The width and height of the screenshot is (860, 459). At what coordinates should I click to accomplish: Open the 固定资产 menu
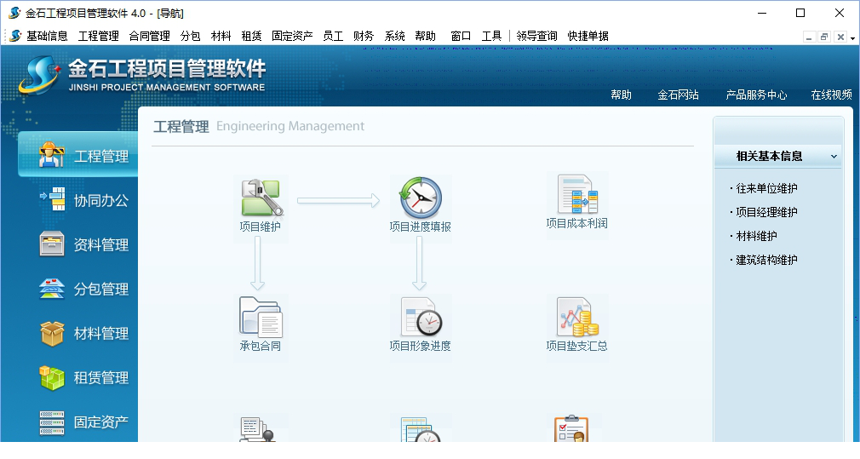[x=292, y=37]
